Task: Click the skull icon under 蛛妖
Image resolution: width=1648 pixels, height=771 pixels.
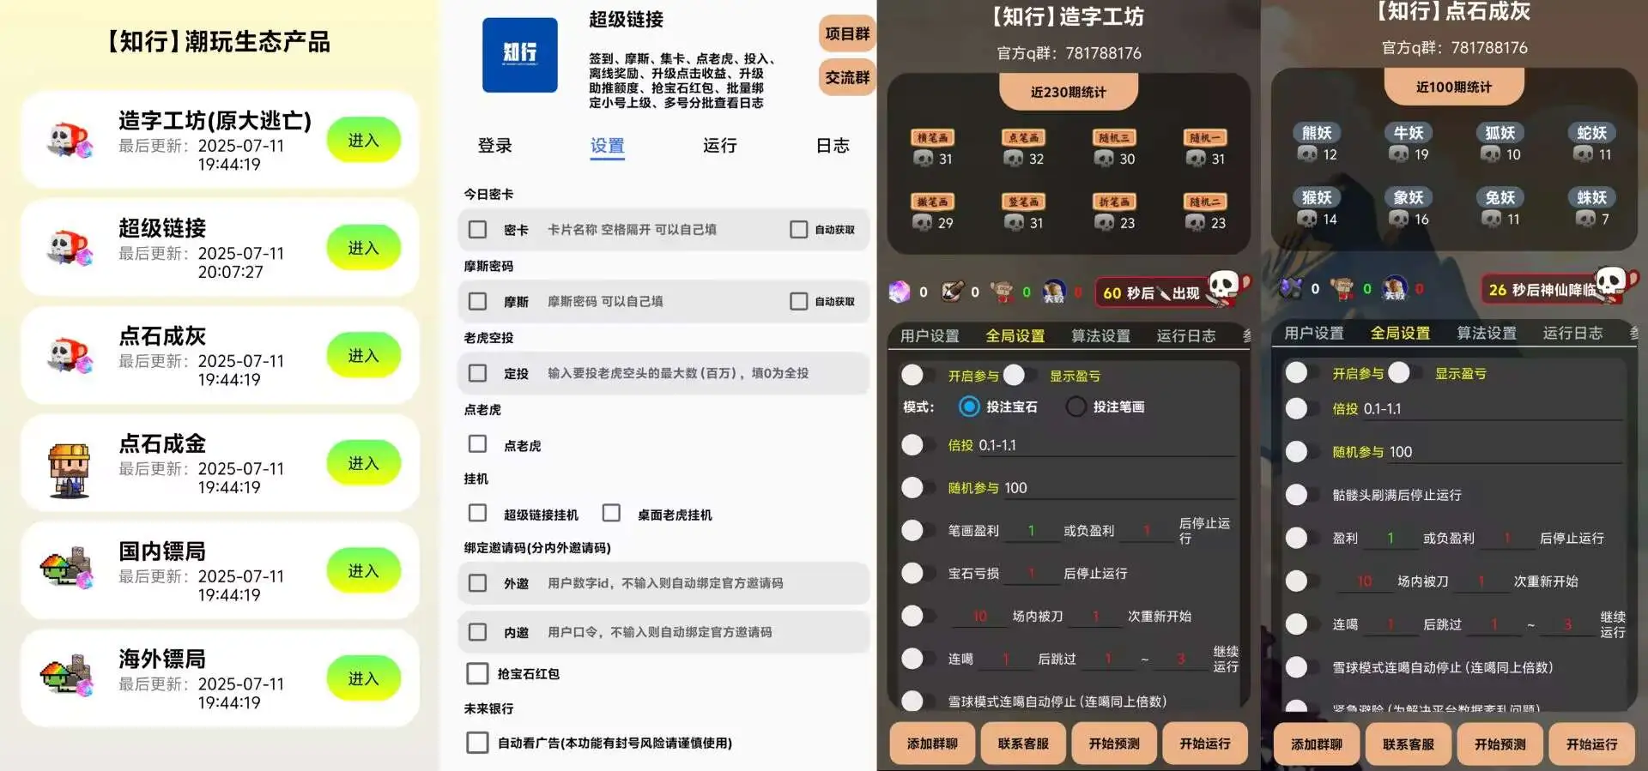Action: click(1584, 219)
